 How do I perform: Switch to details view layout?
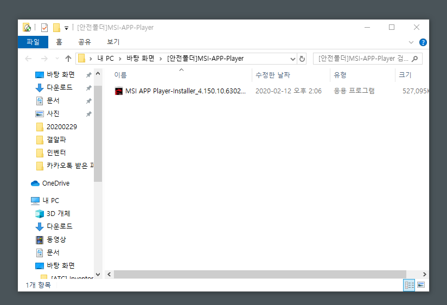(409, 285)
